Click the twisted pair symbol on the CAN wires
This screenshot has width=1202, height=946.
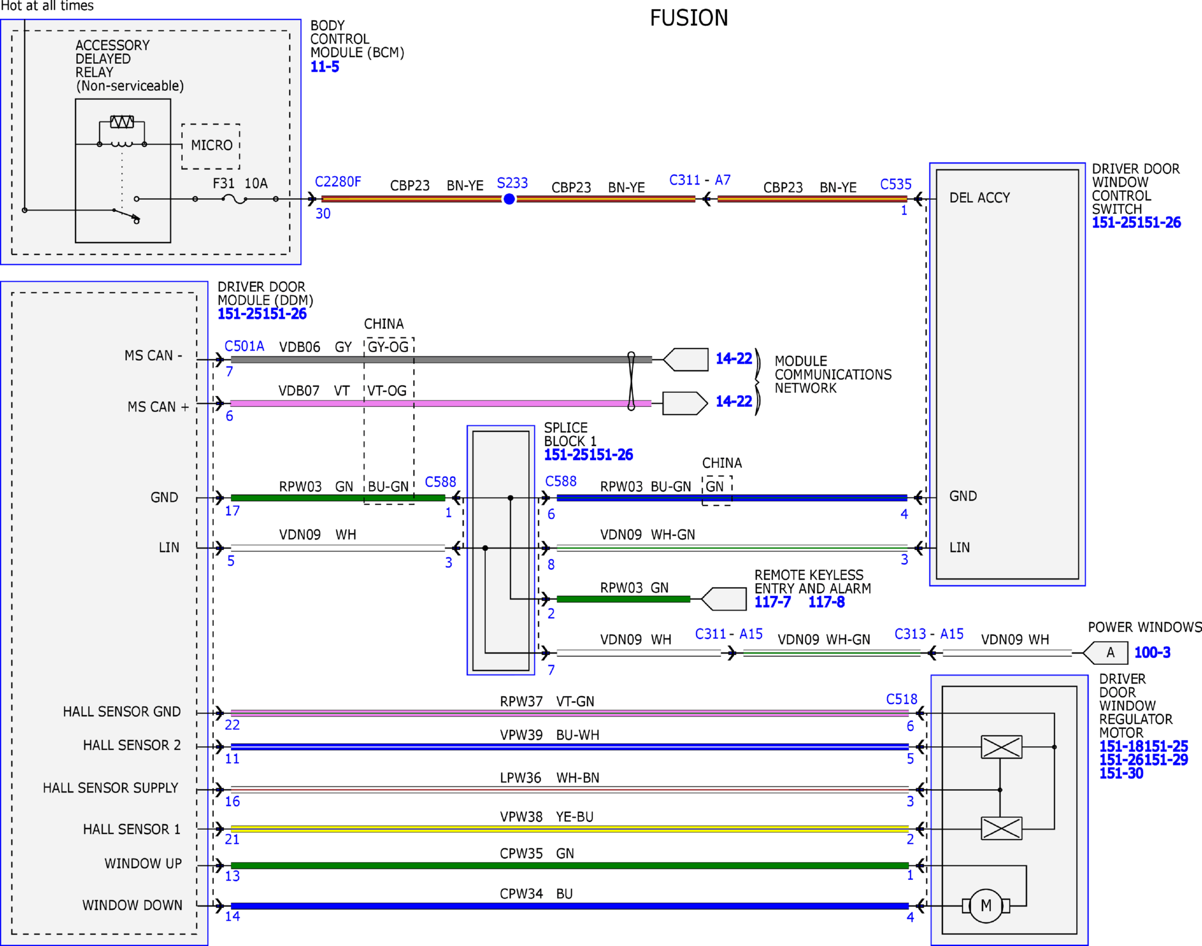point(631,381)
